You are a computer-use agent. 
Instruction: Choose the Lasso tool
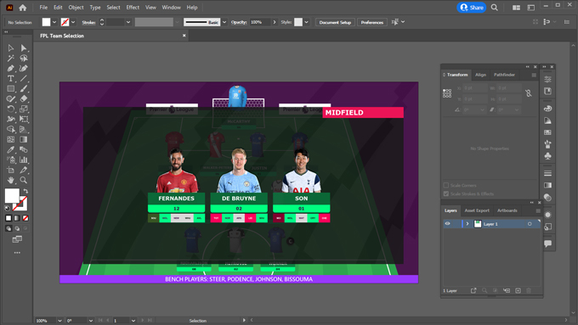click(24, 59)
